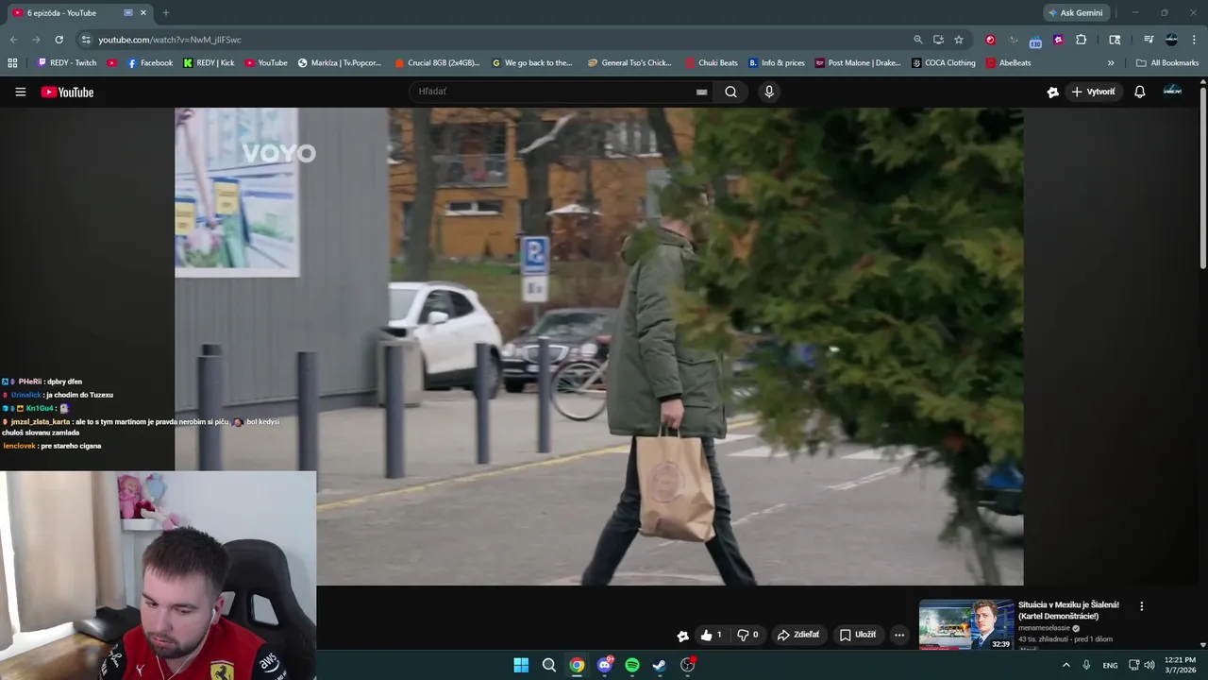
Task: Open the All Bookmarks folder
Action: 1167,63
